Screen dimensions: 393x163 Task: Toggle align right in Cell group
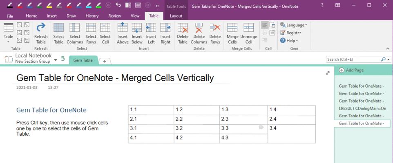[x=265, y=40]
